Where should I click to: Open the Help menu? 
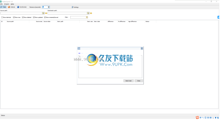pos(12,4)
